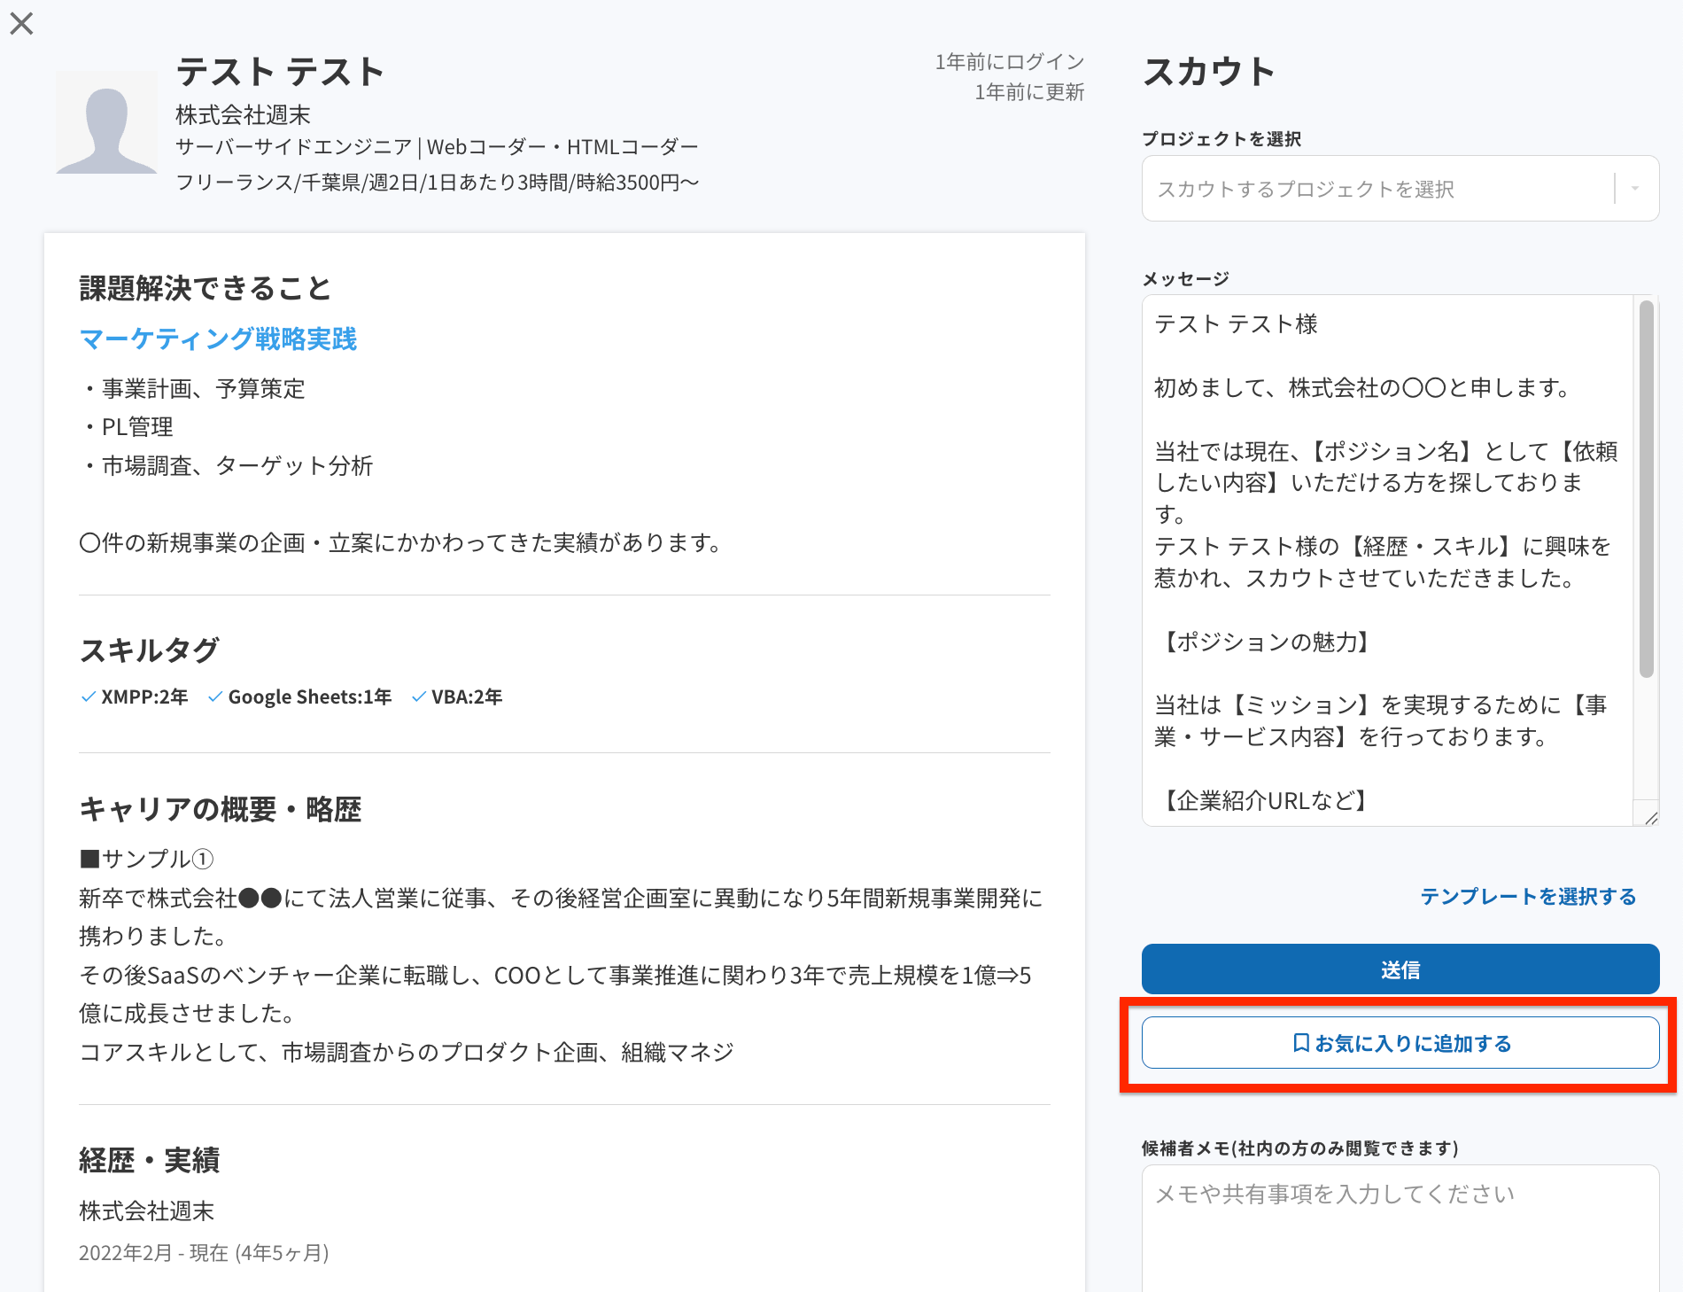Click 2022年2月 - 現在 (4年5ヶ月) date text
Viewport: 1683px width, 1292px height.
coord(204,1253)
